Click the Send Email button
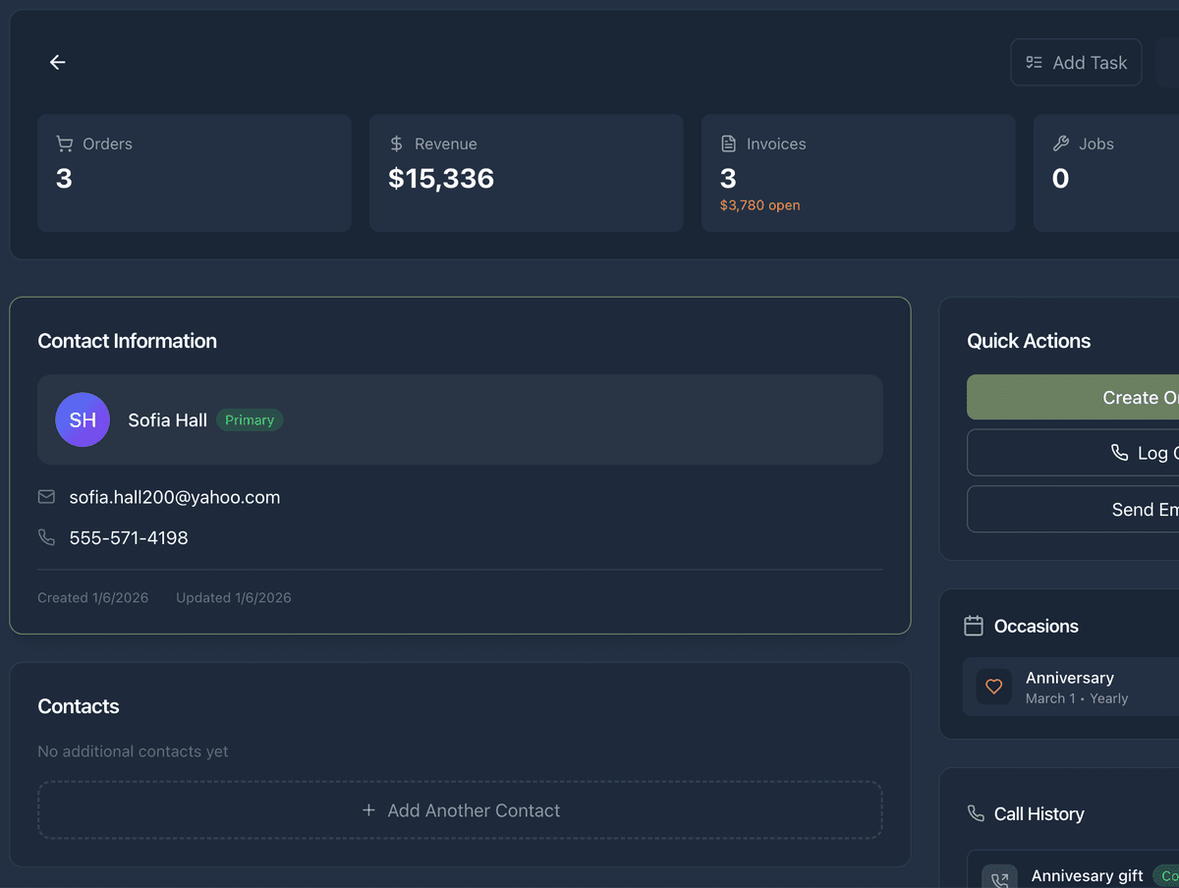1179x888 pixels. point(1073,509)
